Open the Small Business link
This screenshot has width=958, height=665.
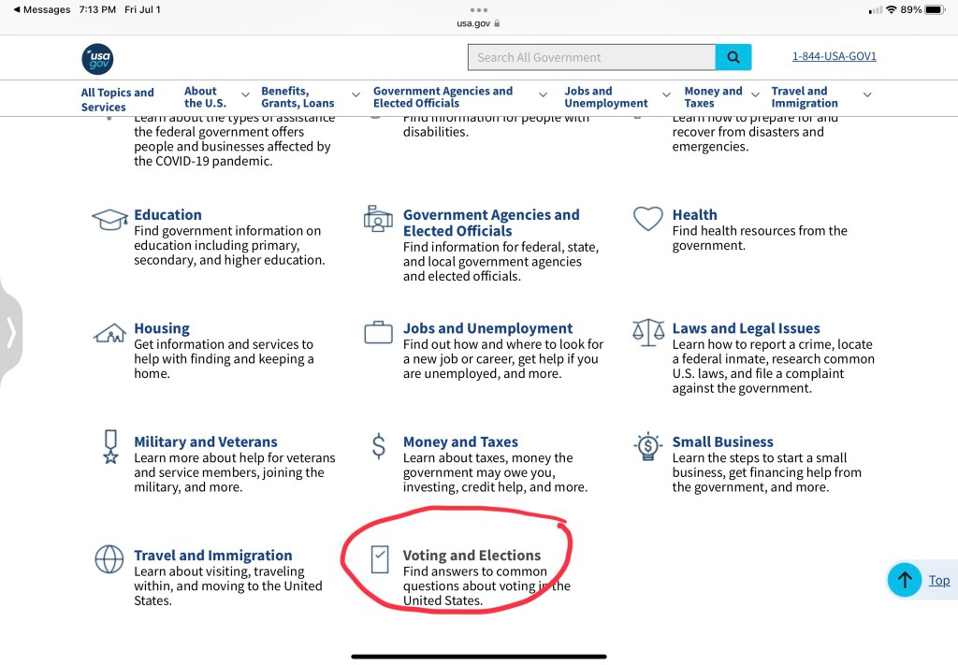coord(722,441)
